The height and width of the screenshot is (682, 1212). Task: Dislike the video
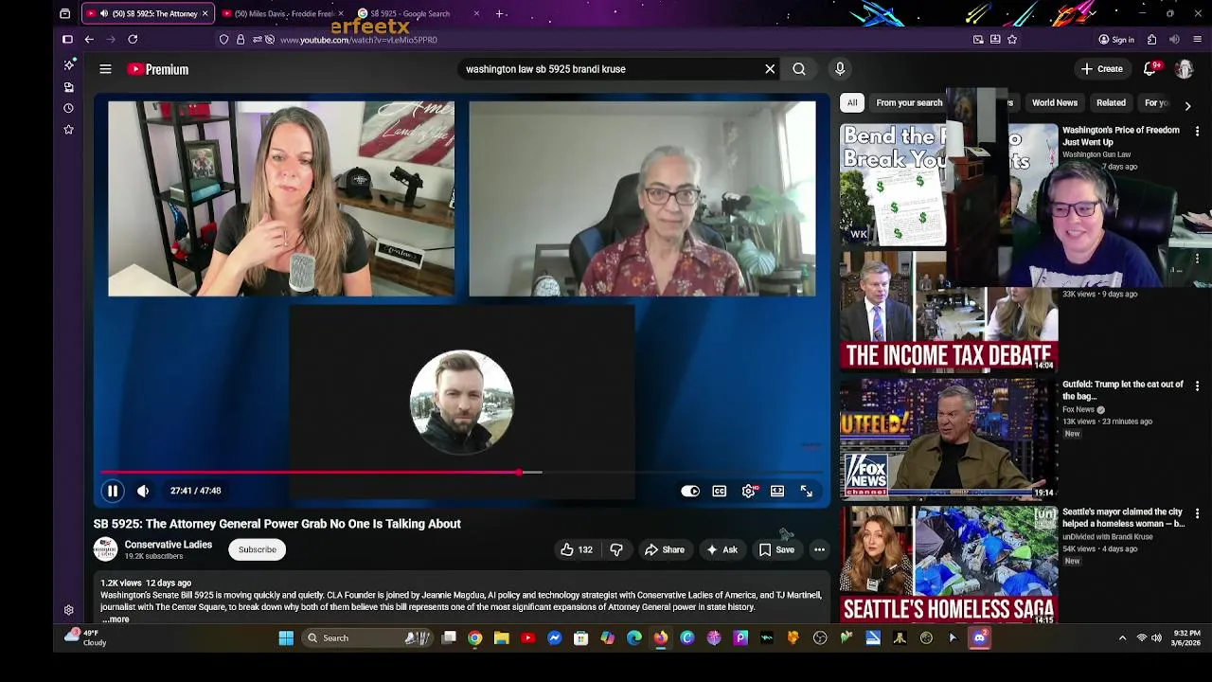tap(616, 549)
